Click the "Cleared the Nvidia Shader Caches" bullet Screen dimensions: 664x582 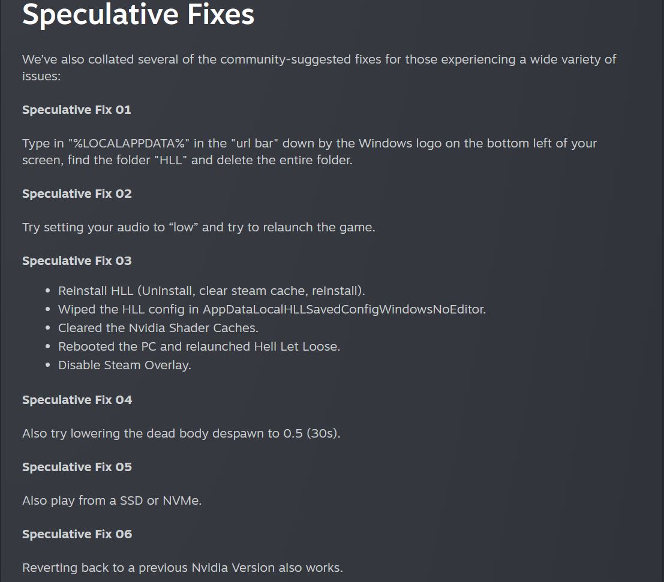(x=158, y=328)
